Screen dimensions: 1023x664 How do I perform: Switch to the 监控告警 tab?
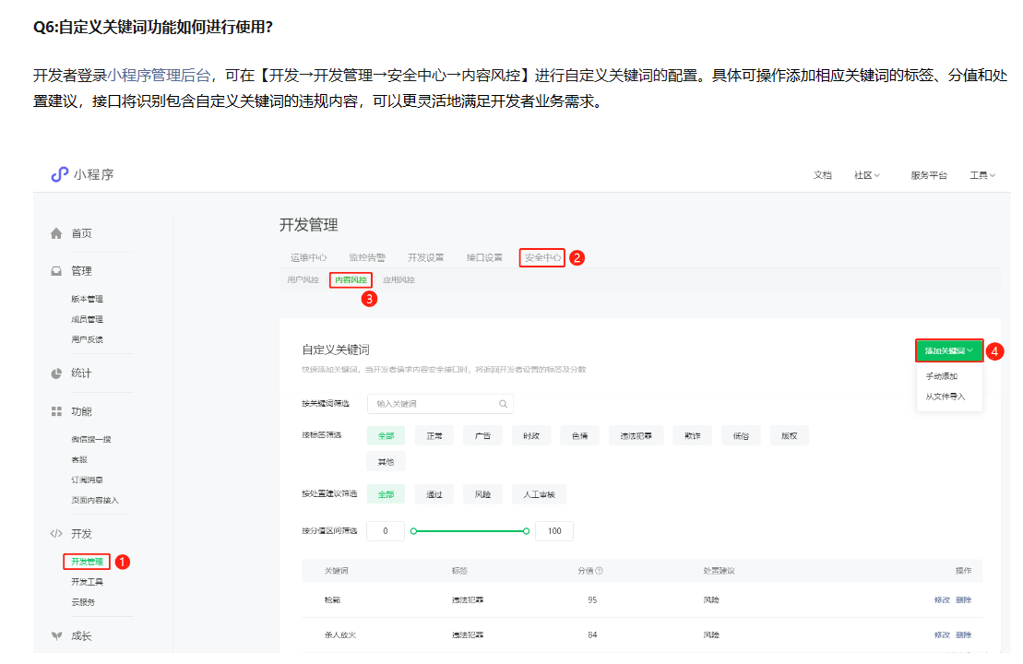366,257
